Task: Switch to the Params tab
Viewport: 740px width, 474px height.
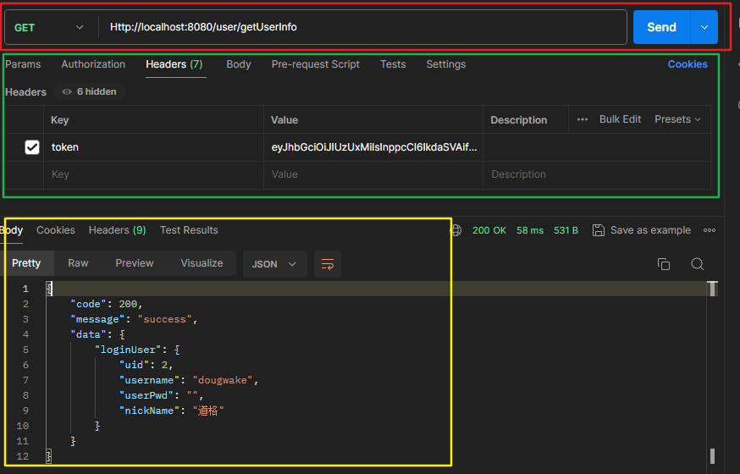Action: (23, 64)
